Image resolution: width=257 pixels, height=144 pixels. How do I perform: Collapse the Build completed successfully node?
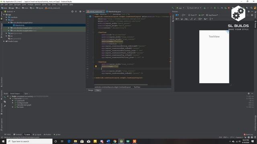click(x=8, y=96)
